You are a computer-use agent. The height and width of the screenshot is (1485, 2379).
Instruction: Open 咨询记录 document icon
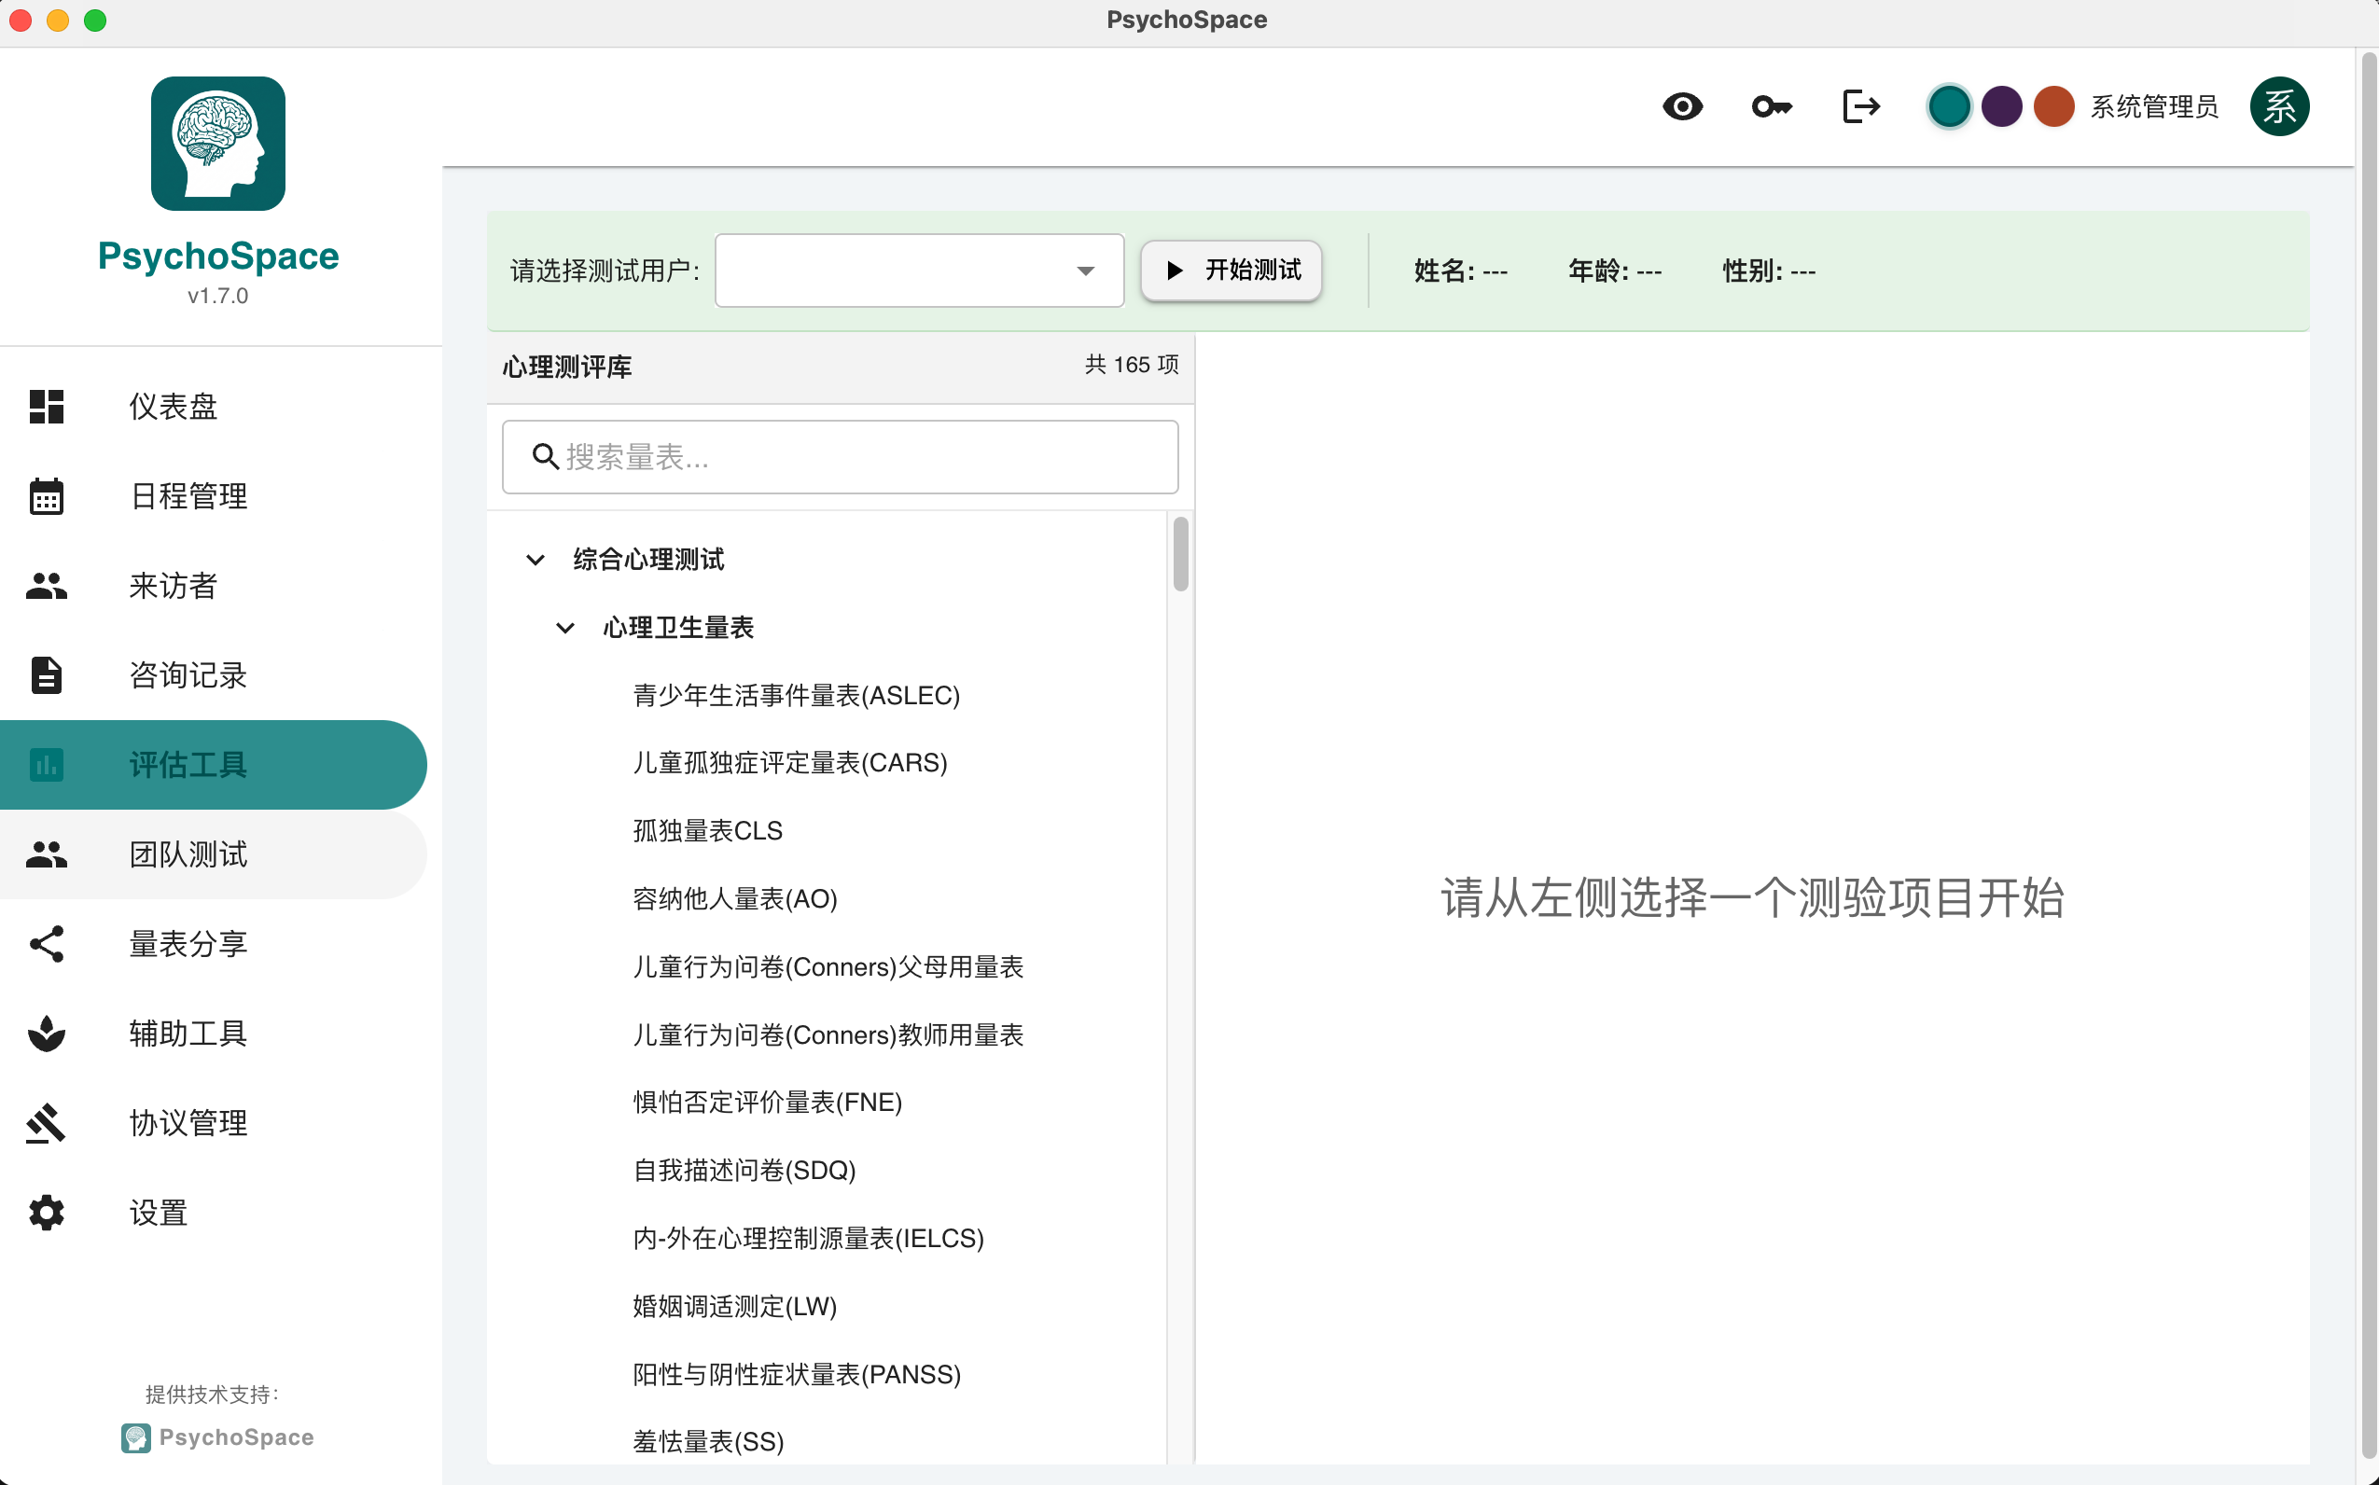click(46, 674)
